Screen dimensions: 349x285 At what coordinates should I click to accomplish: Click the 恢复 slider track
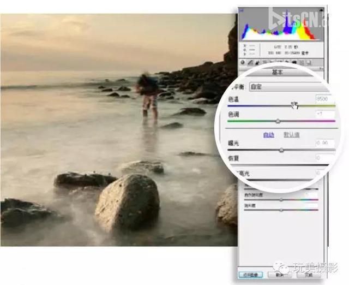coord(279,165)
